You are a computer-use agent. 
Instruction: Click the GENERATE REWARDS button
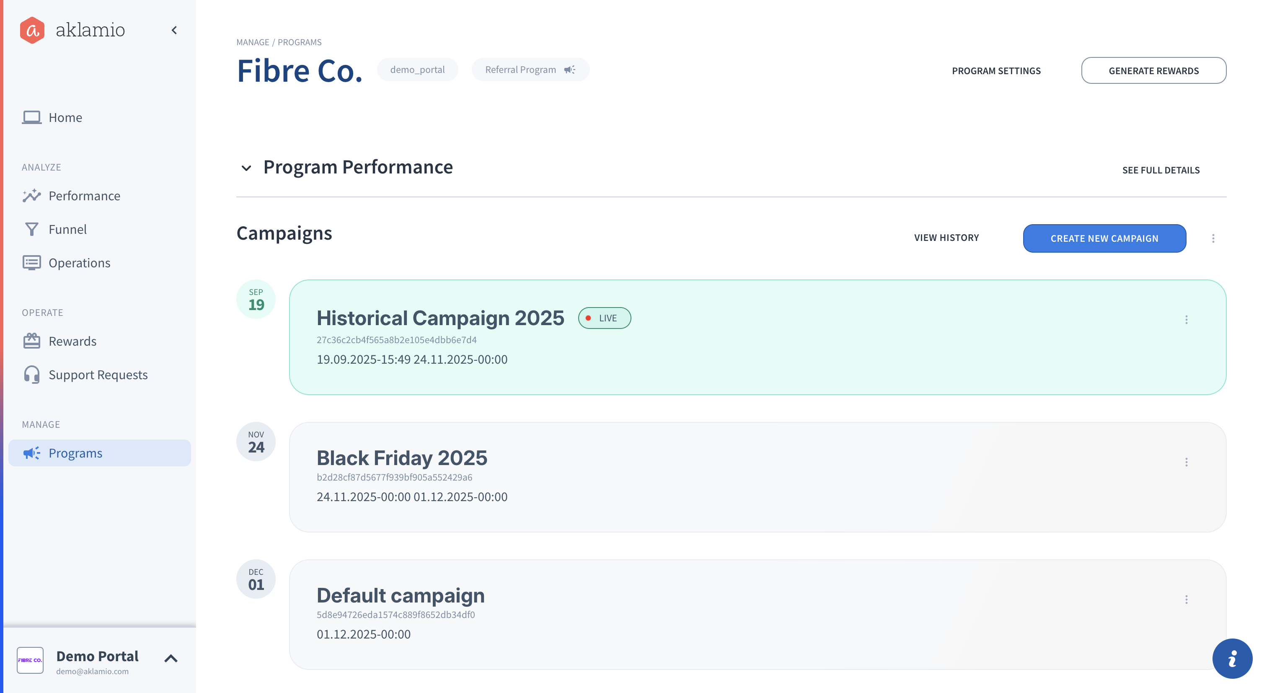click(1153, 70)
